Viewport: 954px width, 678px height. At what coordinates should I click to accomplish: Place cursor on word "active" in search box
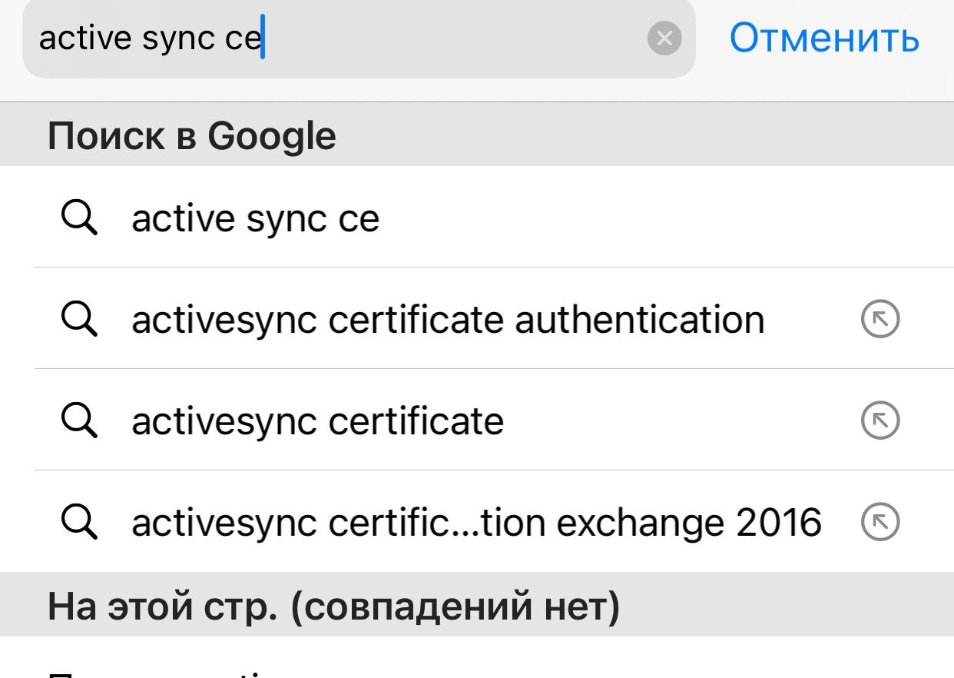[84, 38]
